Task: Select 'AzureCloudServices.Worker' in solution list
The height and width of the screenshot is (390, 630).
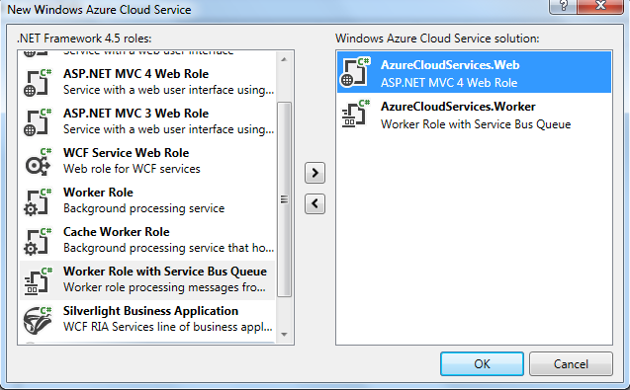Action: 474,114
